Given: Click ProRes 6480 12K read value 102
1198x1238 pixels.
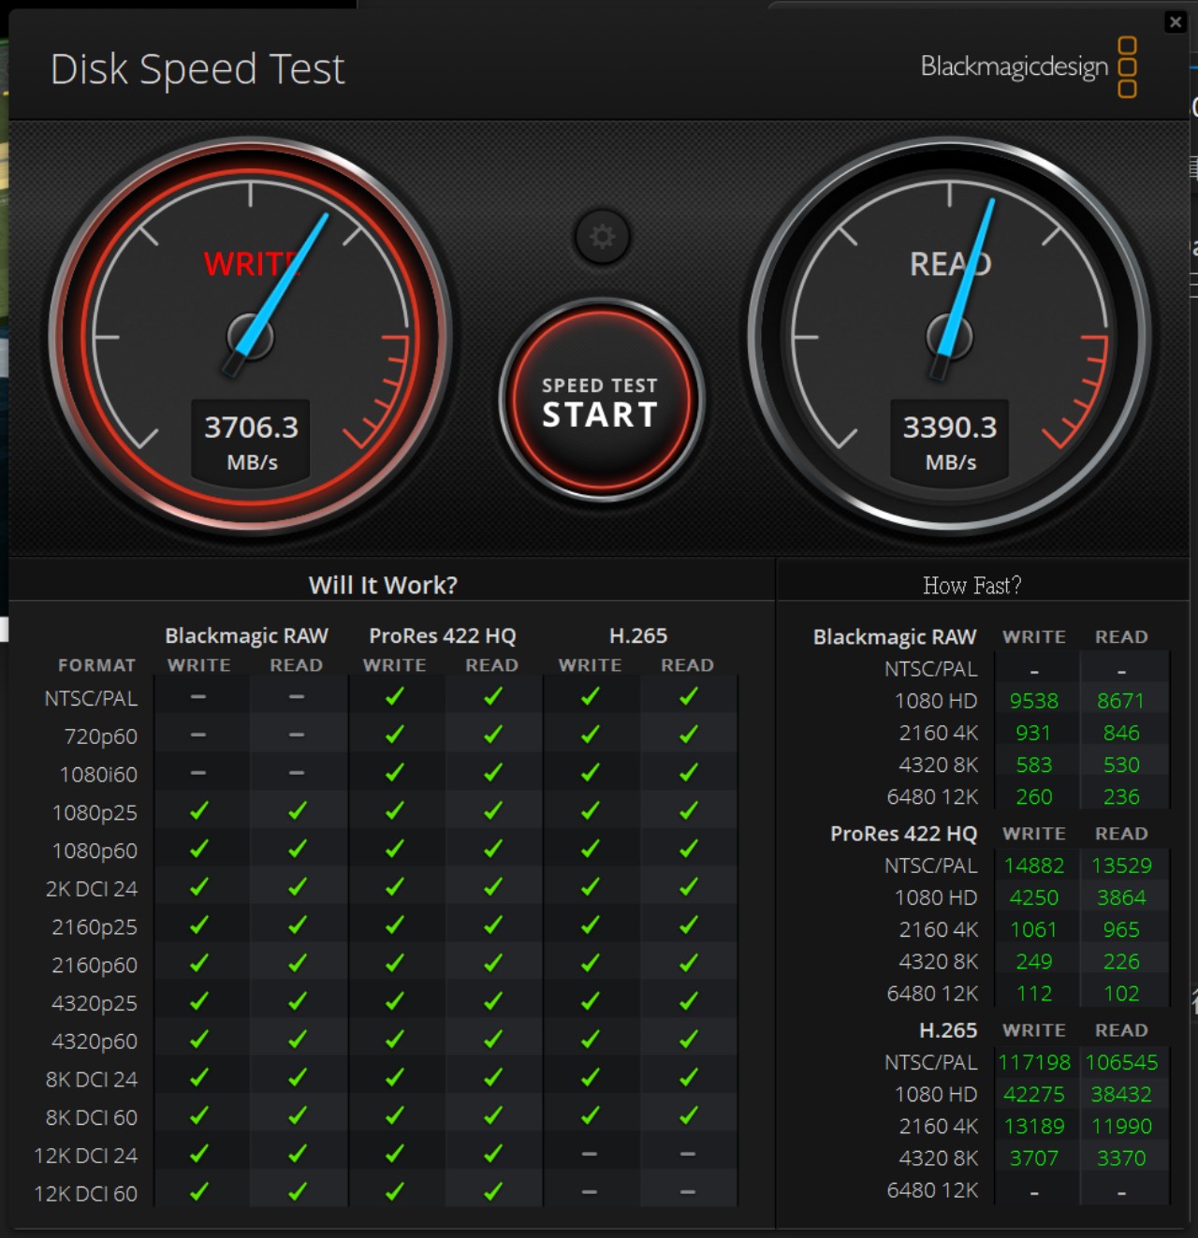Looking at the screenshot, I should pyautogui.click(x=1121, y=993).
